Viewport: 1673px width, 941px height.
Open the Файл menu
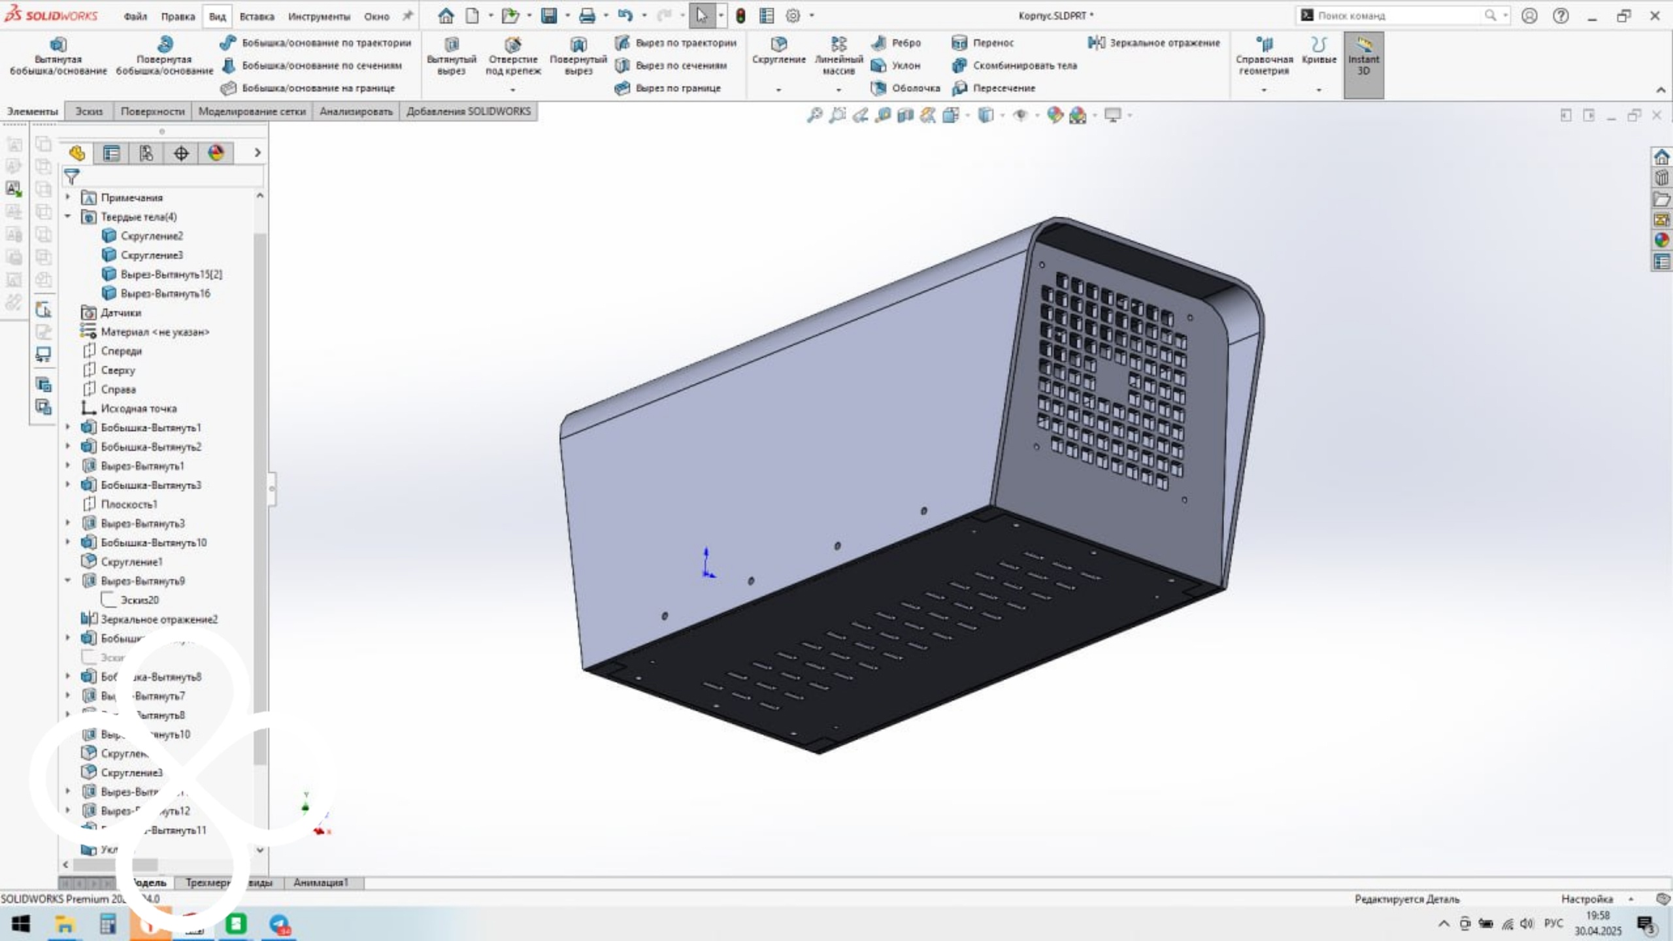[x=135, y=16]
